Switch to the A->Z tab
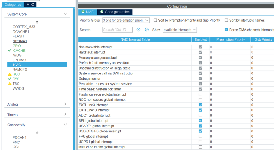Image resolution: width=274 pixels, height=150 pixels. 30,5
